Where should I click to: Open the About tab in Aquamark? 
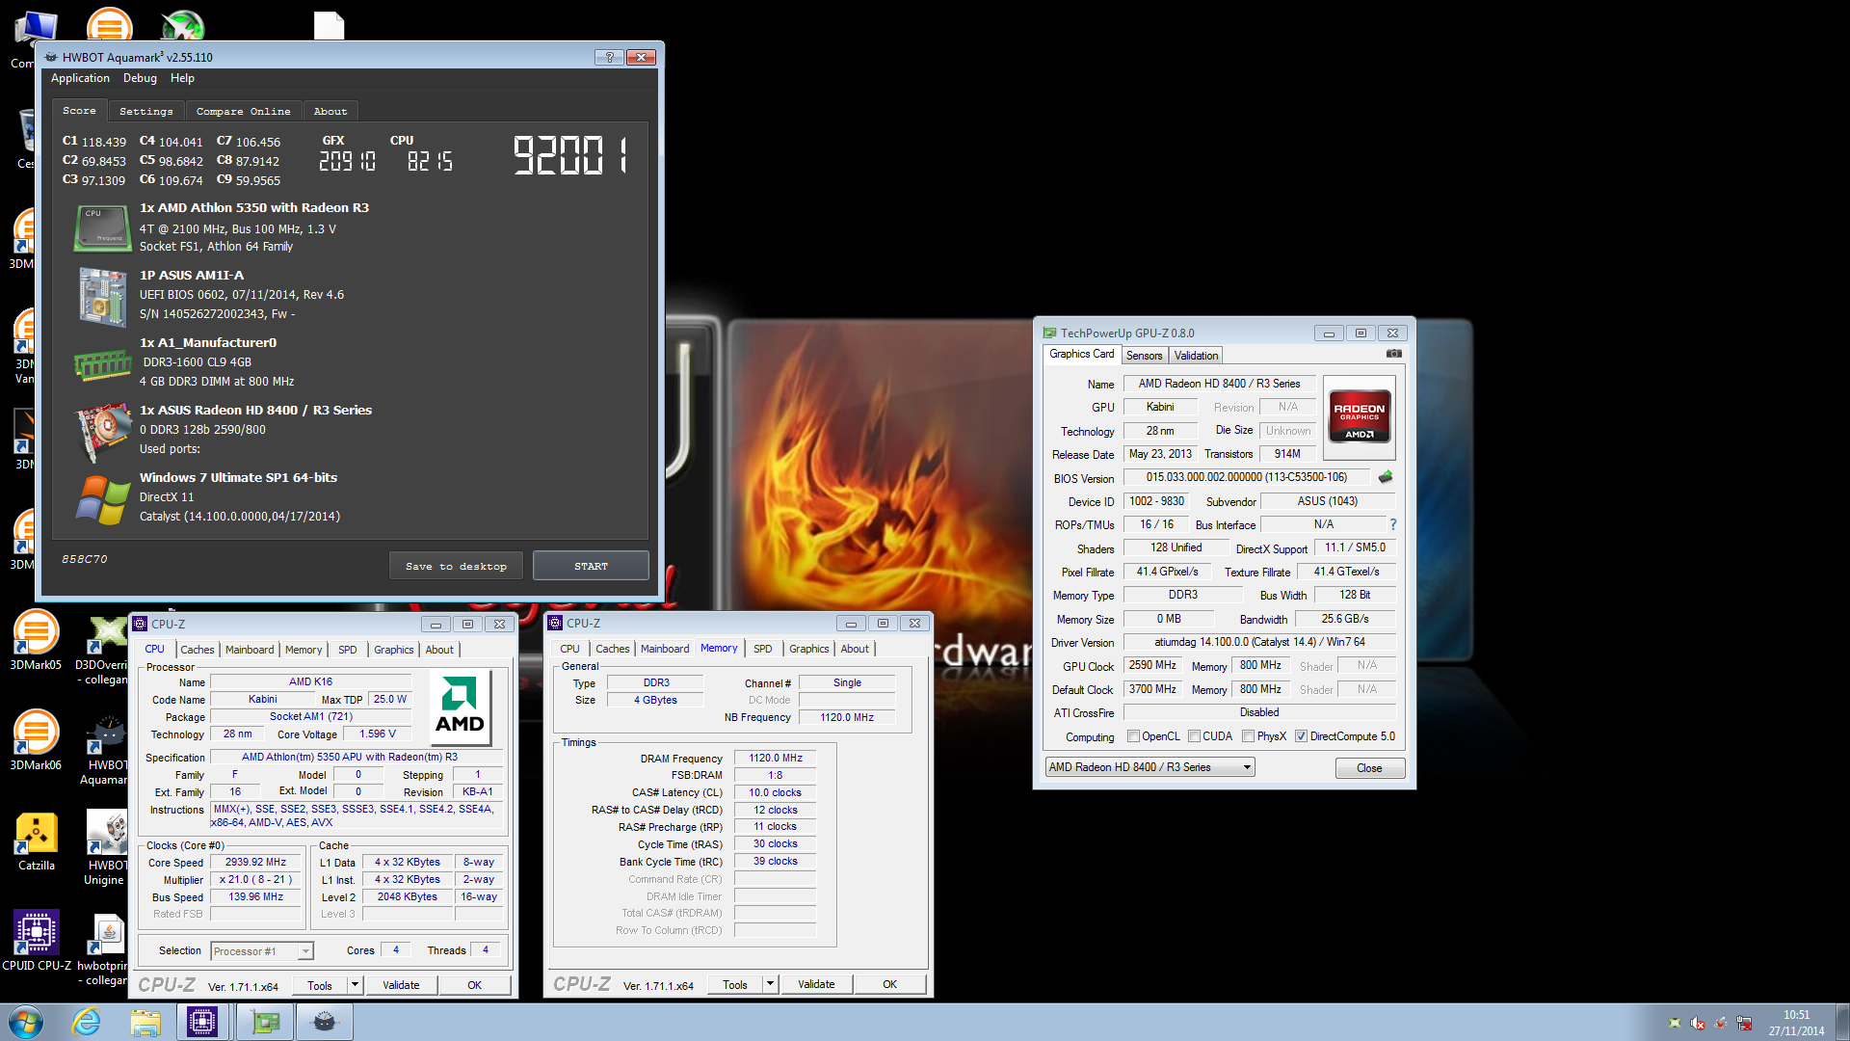click(330, 112)
